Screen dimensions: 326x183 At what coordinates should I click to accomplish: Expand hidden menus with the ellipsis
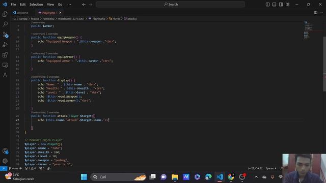[x=69, y=5]
